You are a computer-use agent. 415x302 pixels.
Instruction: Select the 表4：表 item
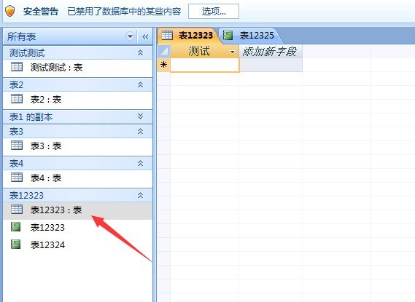pyautogui.click(x=78, y=178)
